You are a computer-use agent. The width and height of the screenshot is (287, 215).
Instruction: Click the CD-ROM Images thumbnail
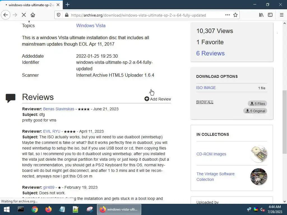coord(259,154)
